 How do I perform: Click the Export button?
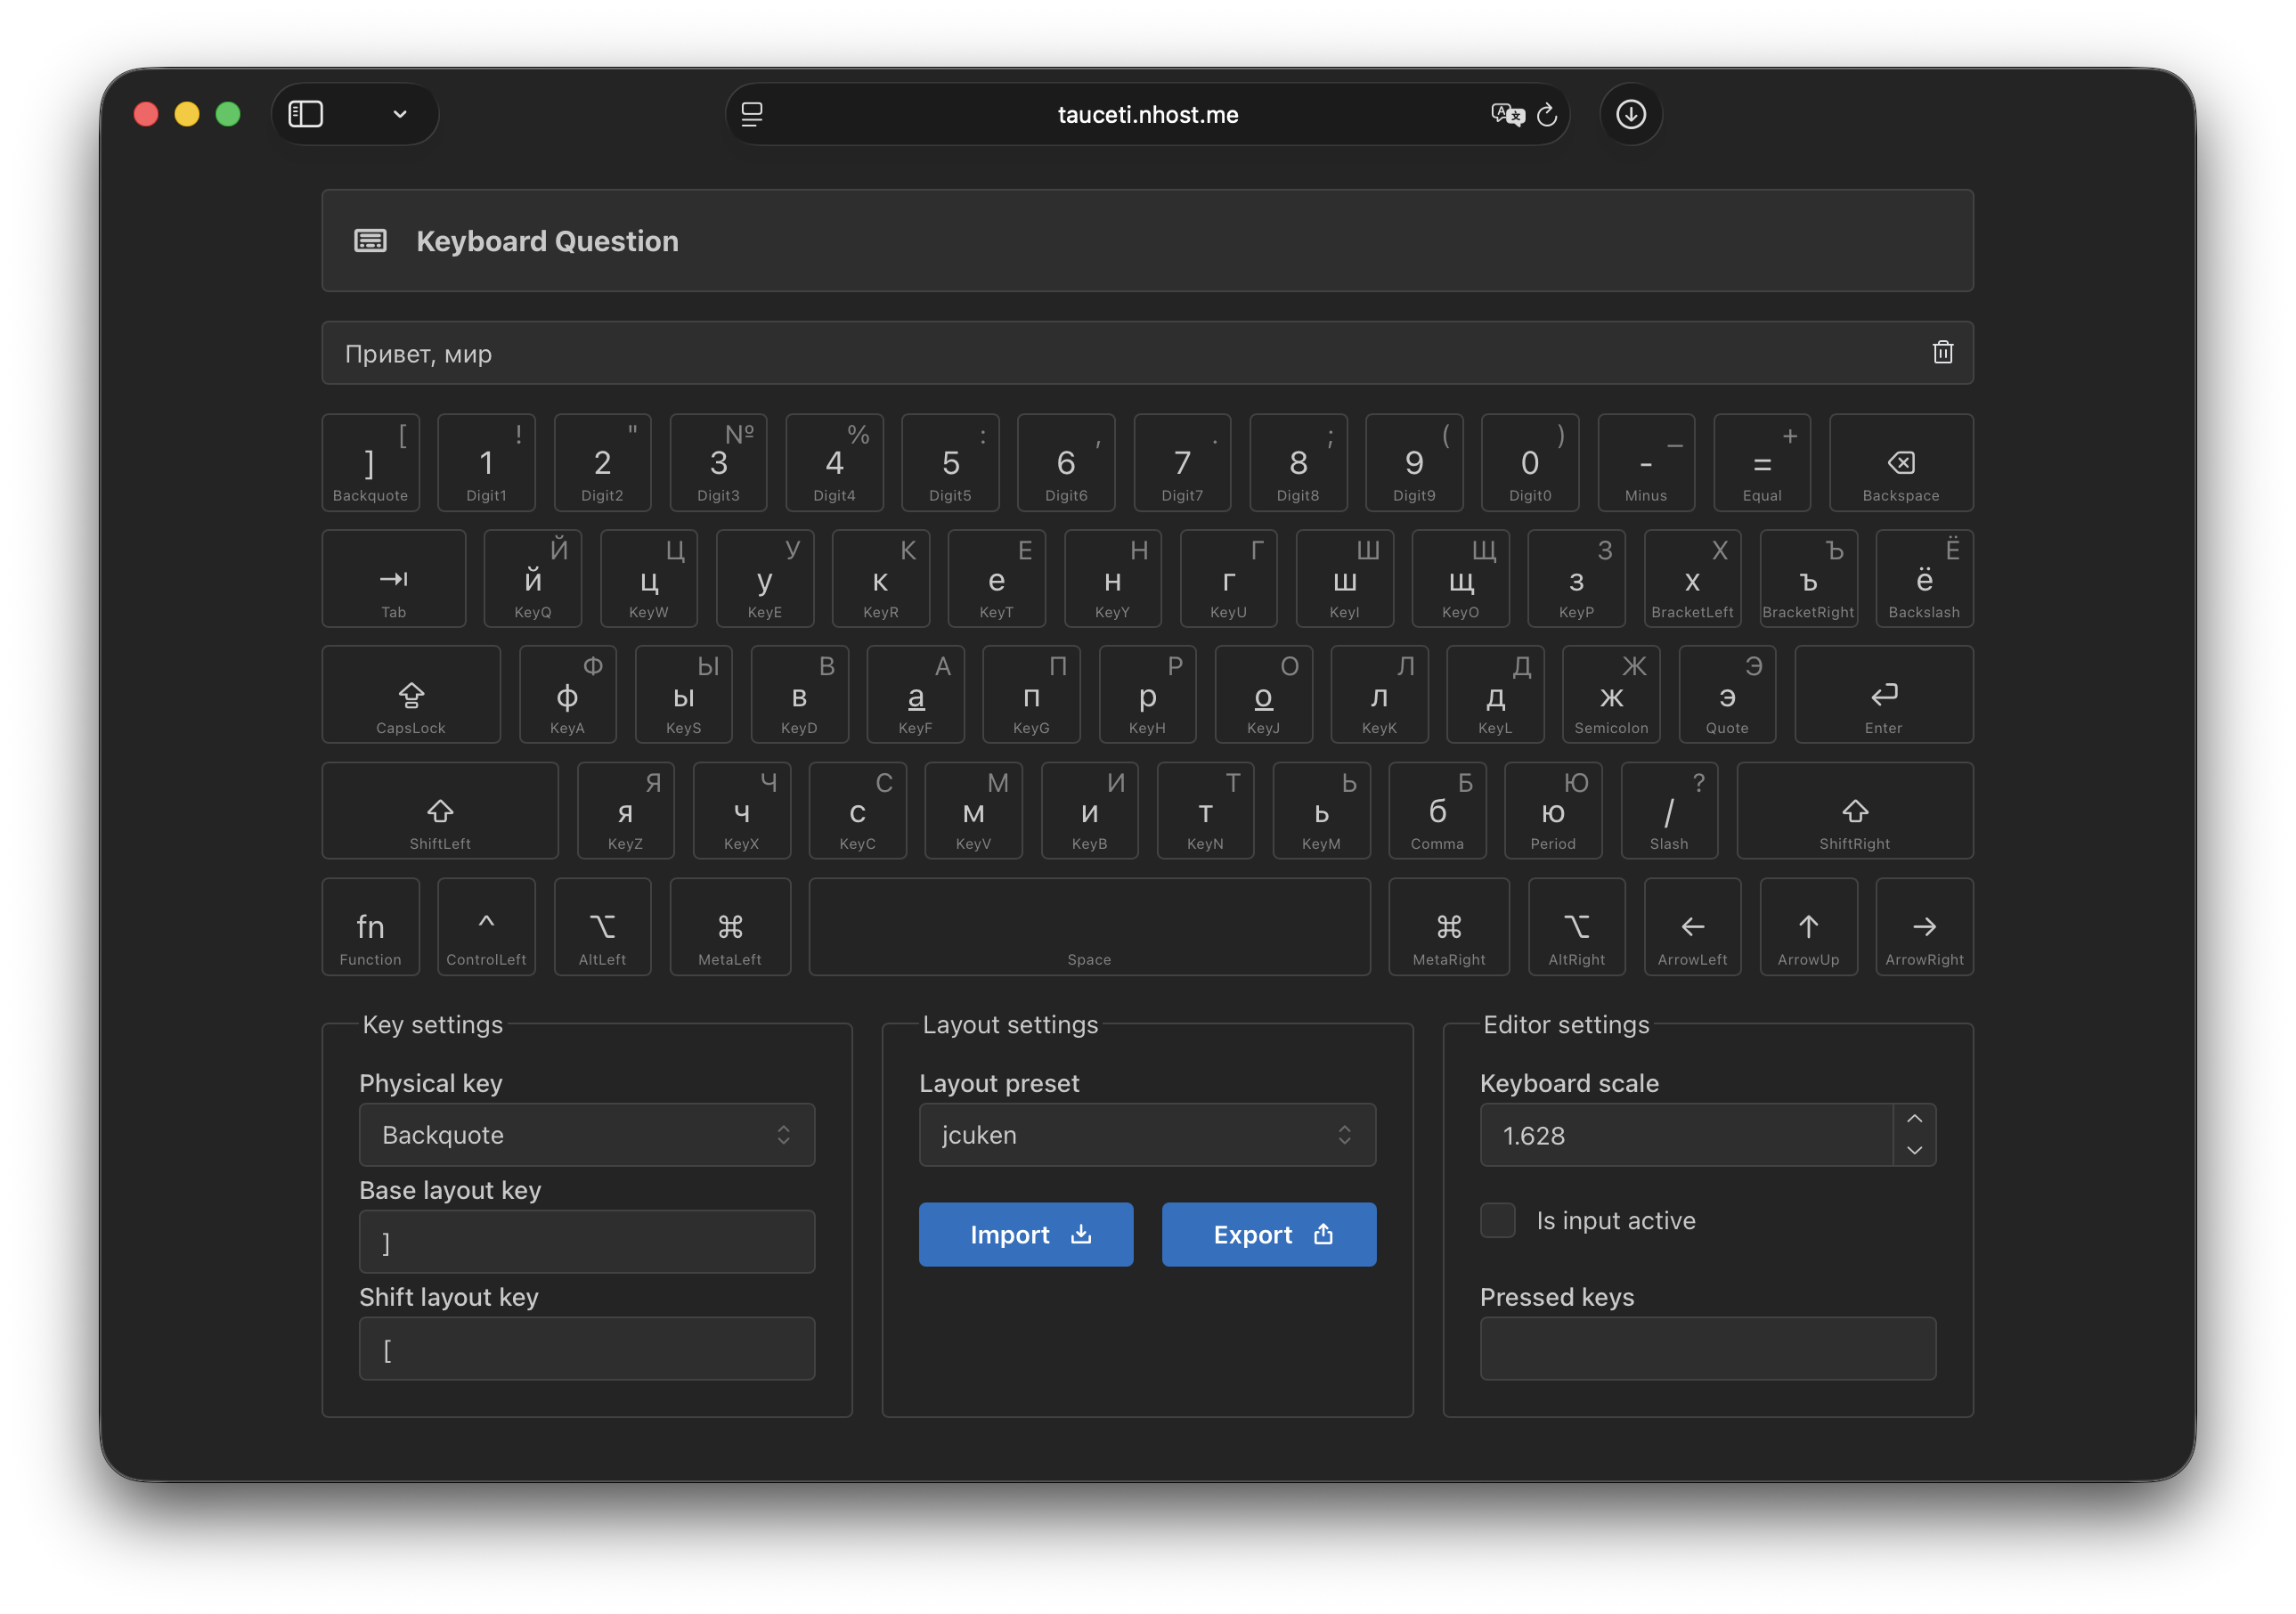pyautogui.click(x=1268, y=1234)
